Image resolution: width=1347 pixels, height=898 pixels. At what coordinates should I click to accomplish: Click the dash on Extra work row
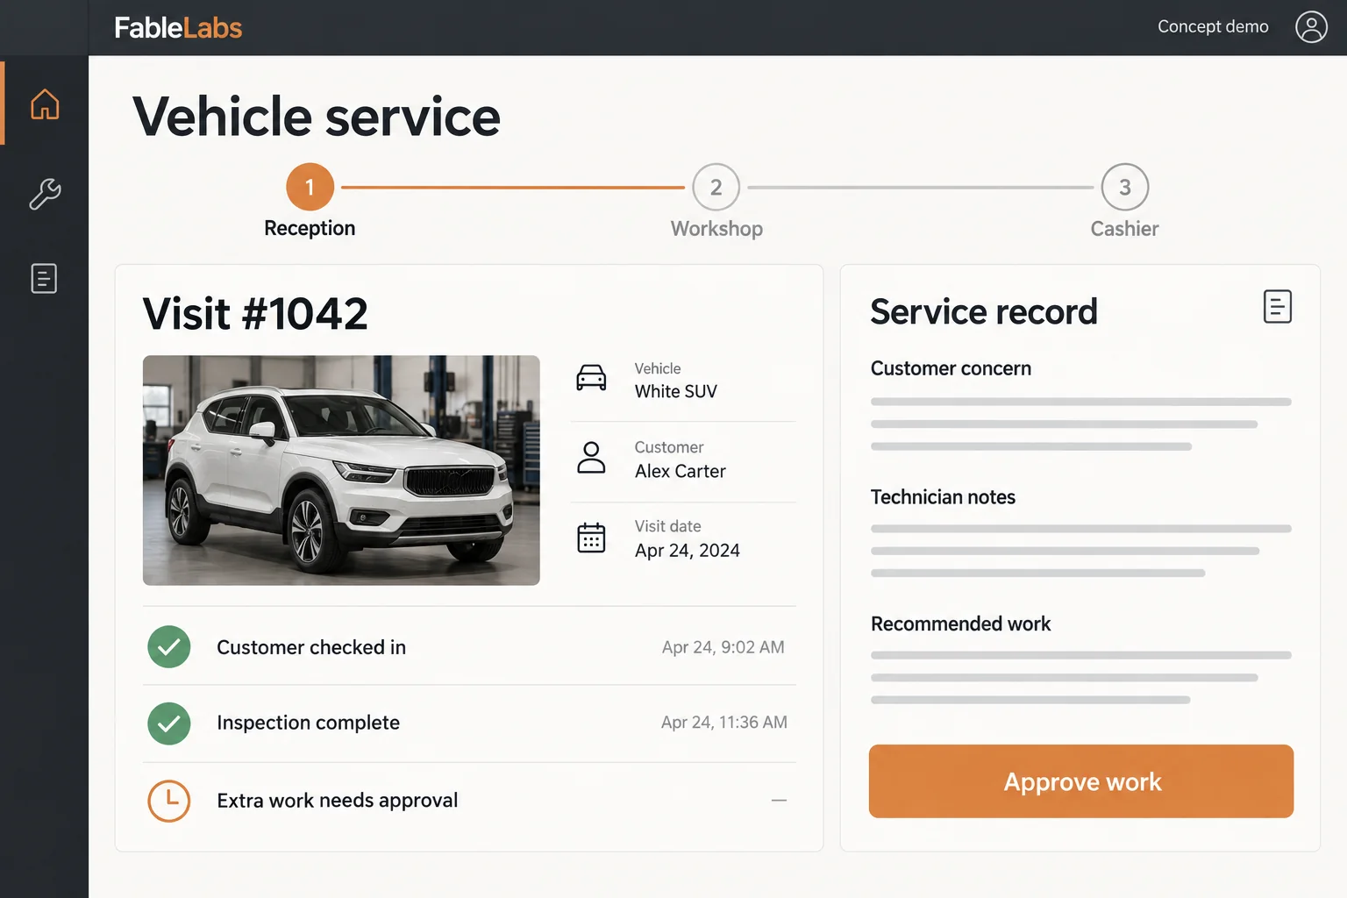[779, 801]
